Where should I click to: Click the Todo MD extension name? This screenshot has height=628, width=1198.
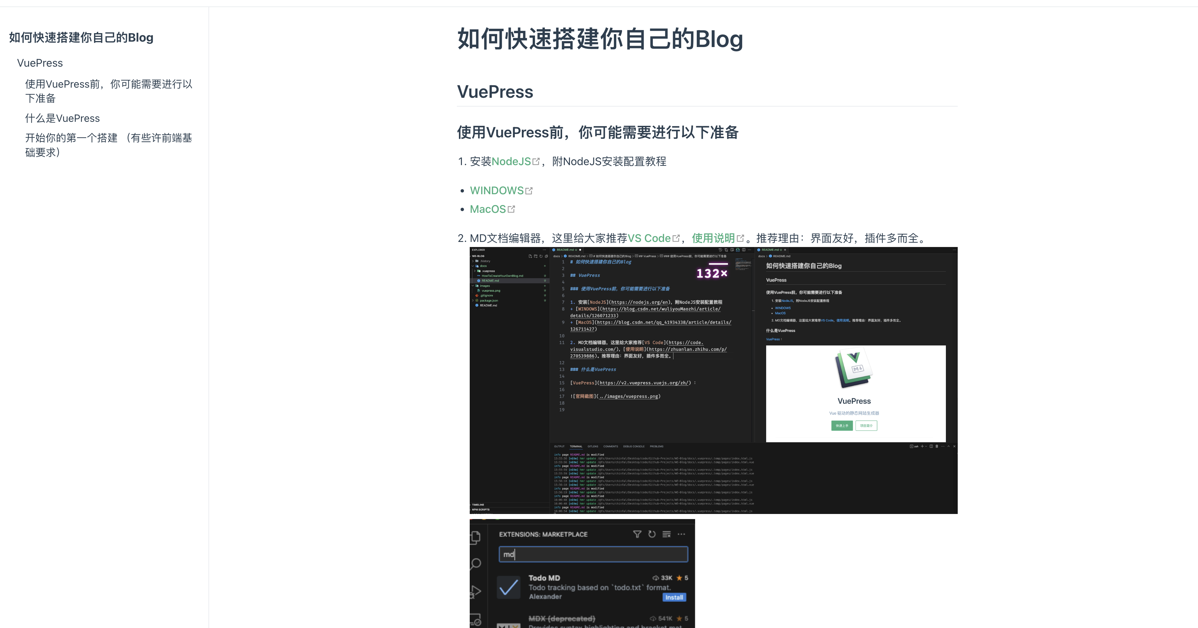click(544, 578)
